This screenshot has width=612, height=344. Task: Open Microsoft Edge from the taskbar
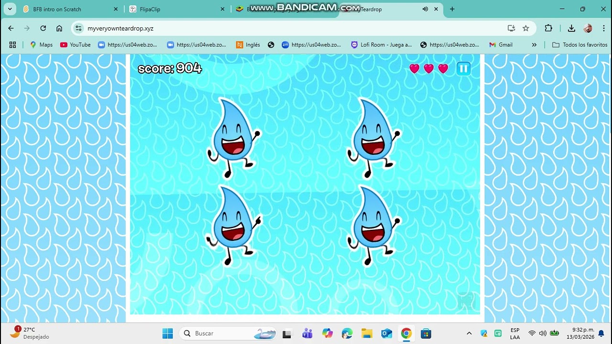[x=347, y=333]
